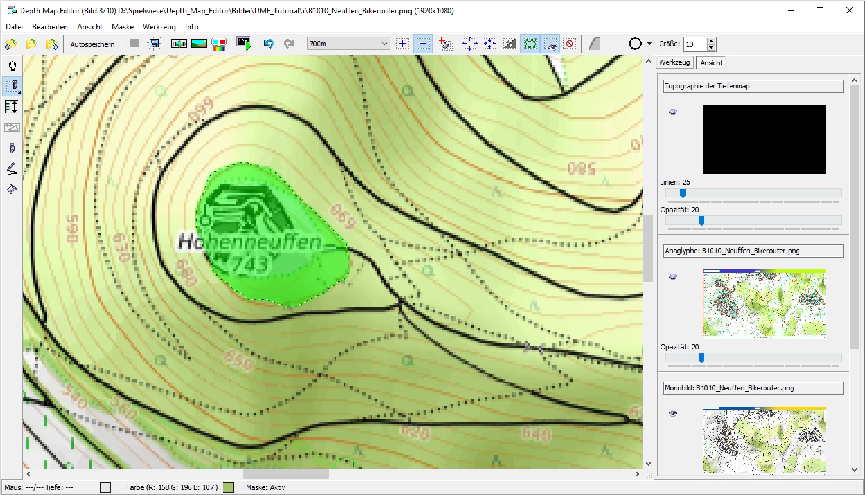The height and width of the screenshot is (495, 865).
Task: Redo the last undone action
Action: coord(289,44)
